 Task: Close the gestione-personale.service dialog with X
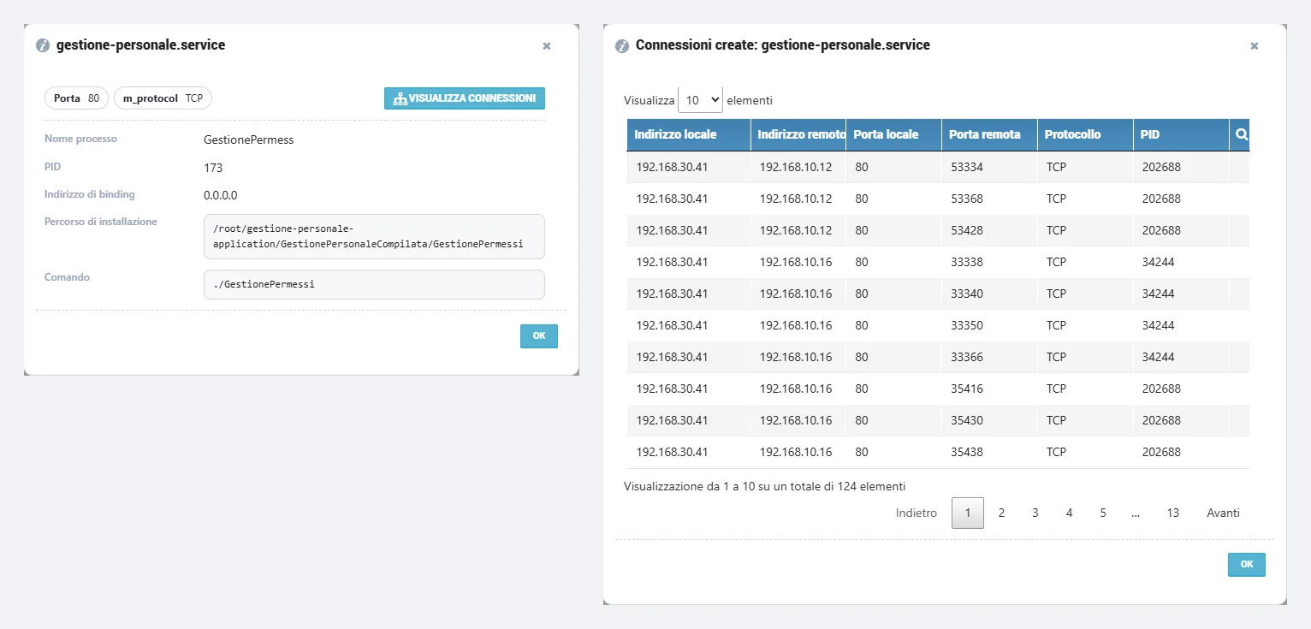click(x=547, y=46)
